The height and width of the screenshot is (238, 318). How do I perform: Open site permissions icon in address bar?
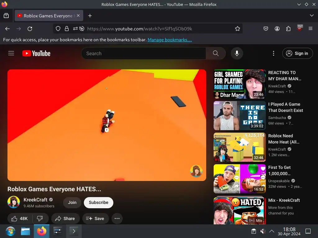click(75, 29)
